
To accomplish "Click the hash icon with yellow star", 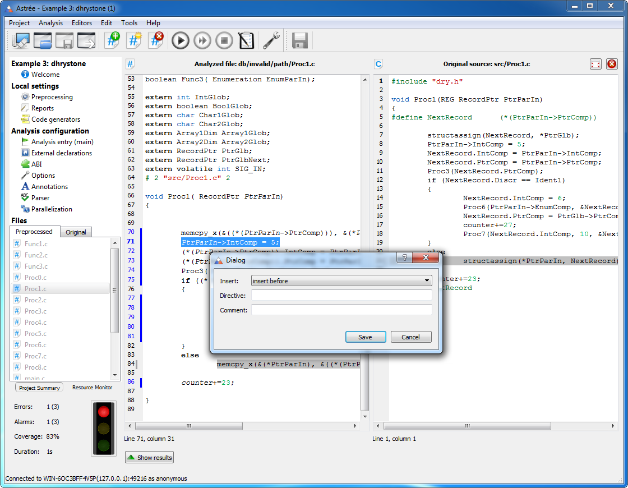I will pos(134,40).
